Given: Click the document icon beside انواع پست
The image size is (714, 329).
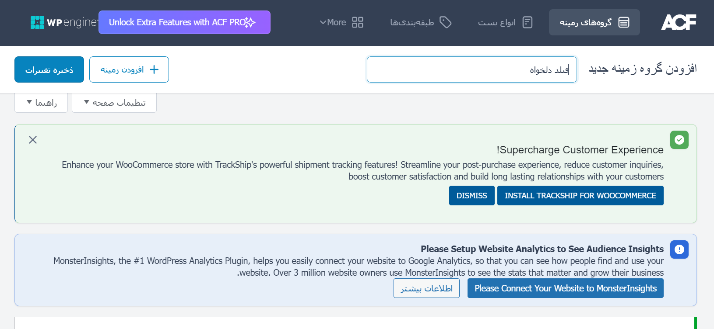Looking at the screenshot, I should (x=528, y=22).
